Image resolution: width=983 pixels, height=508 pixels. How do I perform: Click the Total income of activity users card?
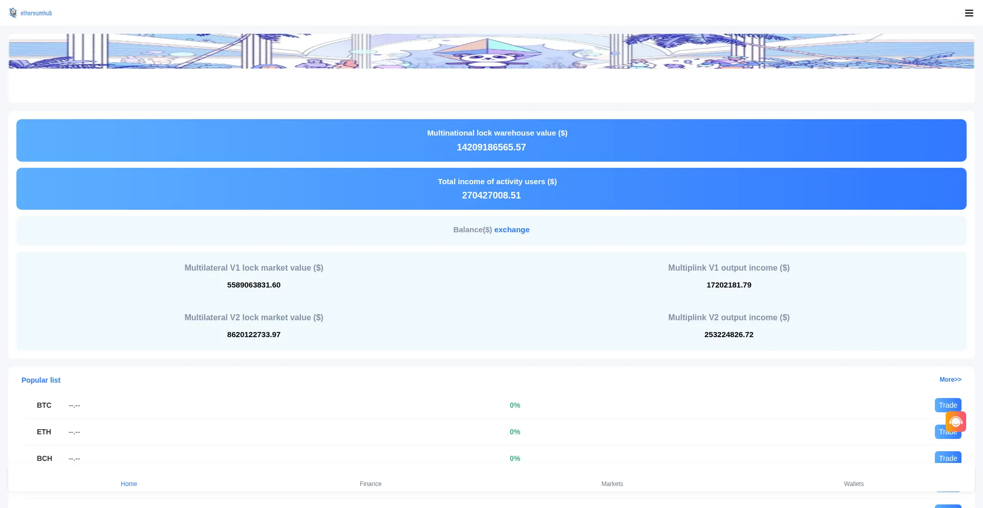click(491, 189)
